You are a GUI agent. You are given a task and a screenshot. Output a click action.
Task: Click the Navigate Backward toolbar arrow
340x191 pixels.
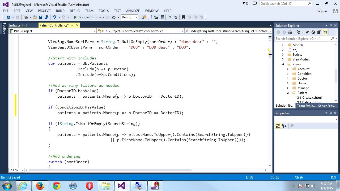pos(8,17)
